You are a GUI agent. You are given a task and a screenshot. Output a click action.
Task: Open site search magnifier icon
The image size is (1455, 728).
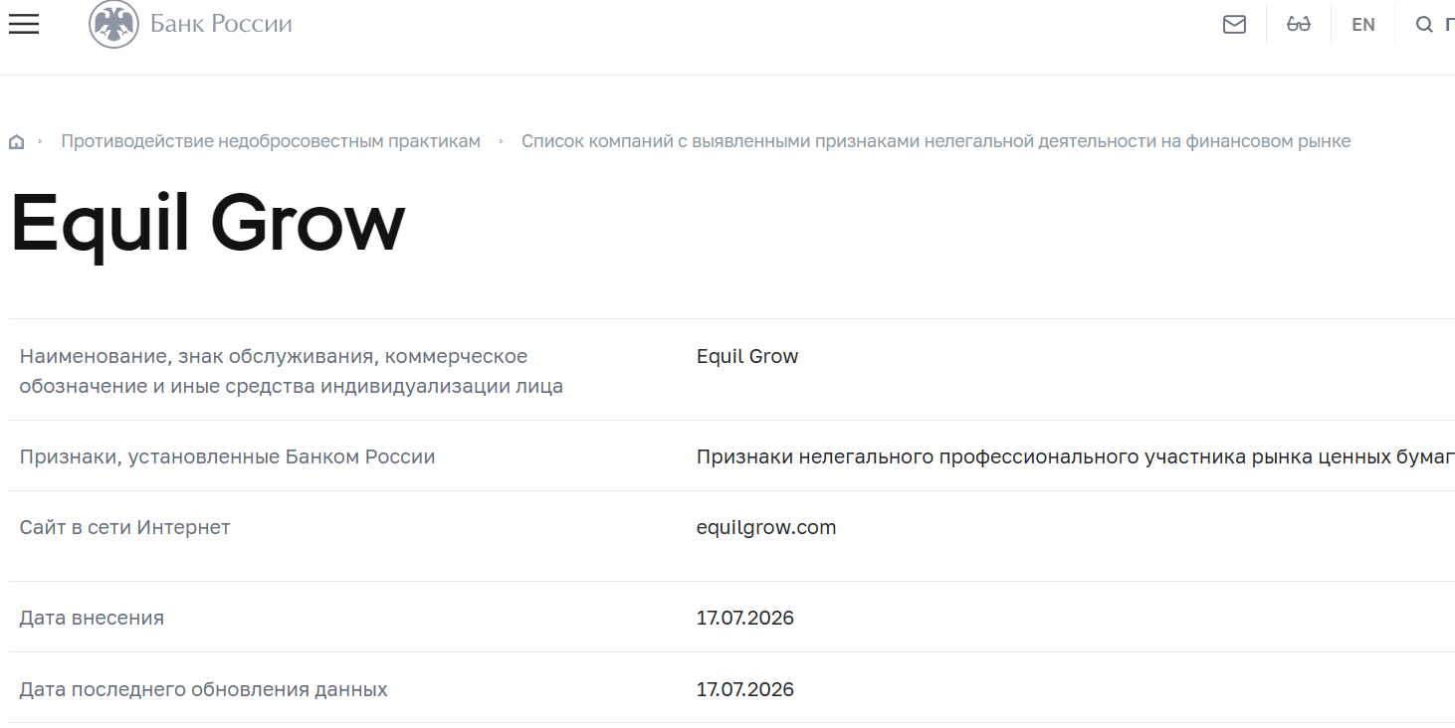[x=1424, y=25]
